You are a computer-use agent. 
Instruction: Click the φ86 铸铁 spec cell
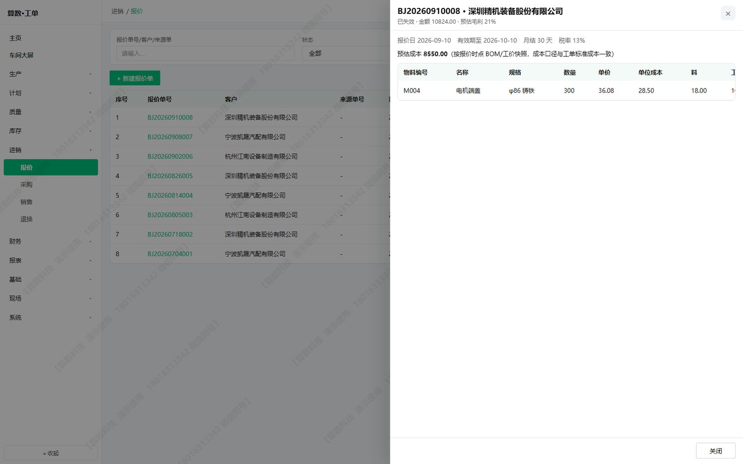[522, 91]
